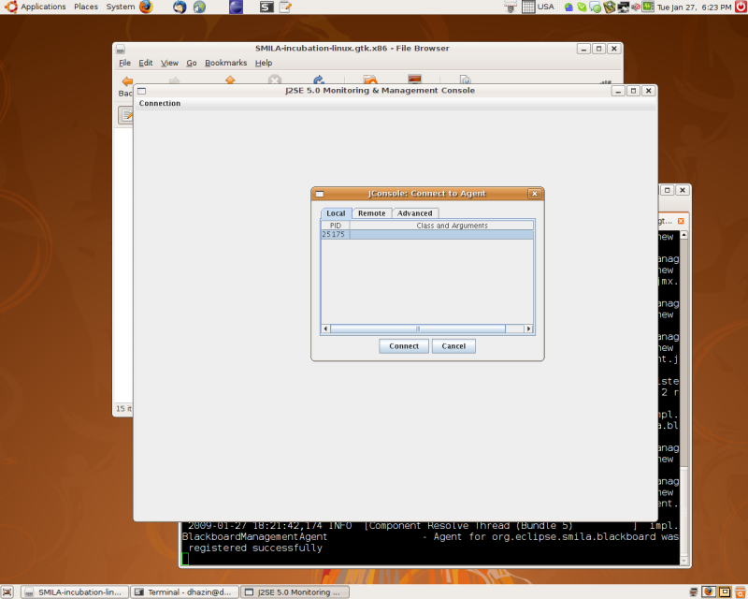The width and height of the screenshot is (748, 599).
Task: Switch to the Remote tab
Action: (x=372, y=213)
